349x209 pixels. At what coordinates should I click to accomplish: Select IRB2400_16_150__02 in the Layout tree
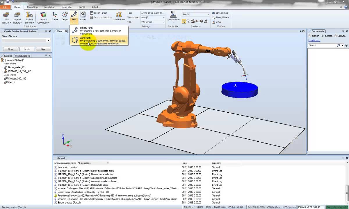19,71
